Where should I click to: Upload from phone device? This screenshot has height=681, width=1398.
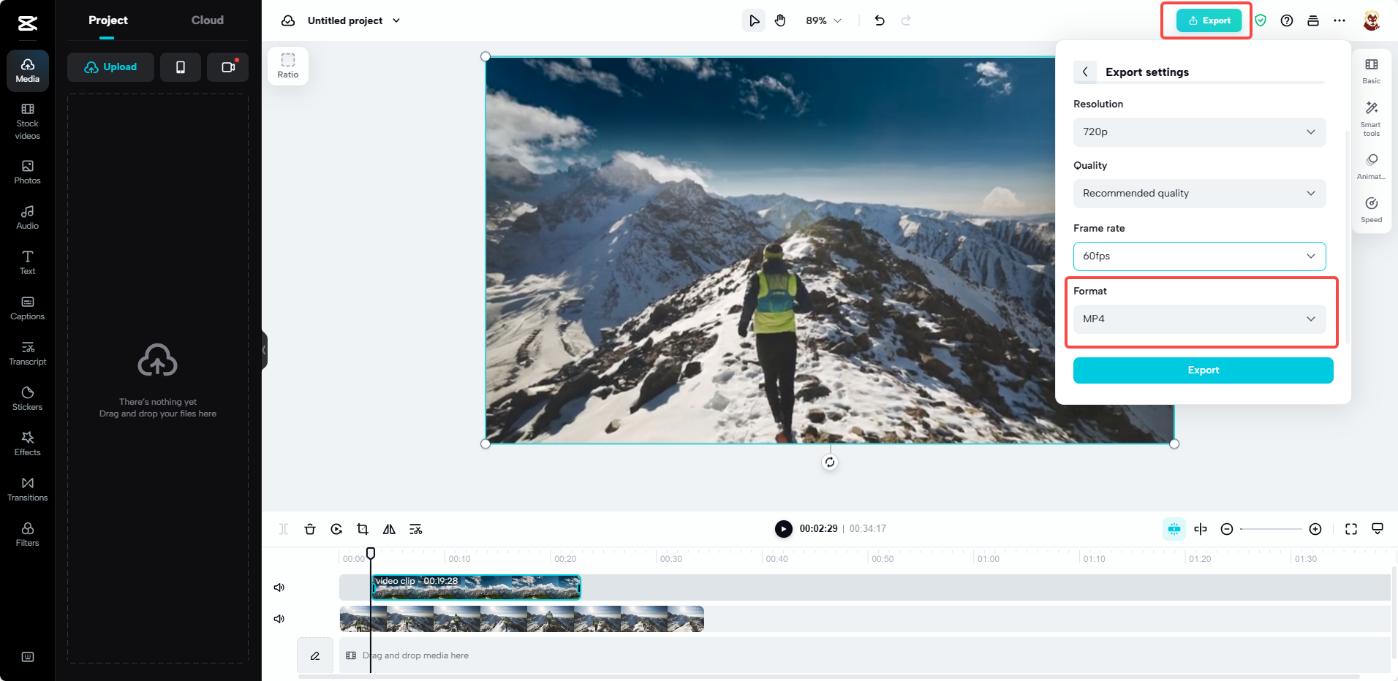click(181, 67)
